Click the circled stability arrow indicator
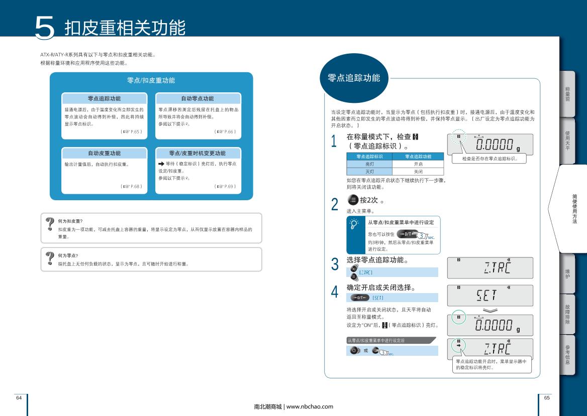The width and height of the screenshot is (587, 416). coord(458,345)
